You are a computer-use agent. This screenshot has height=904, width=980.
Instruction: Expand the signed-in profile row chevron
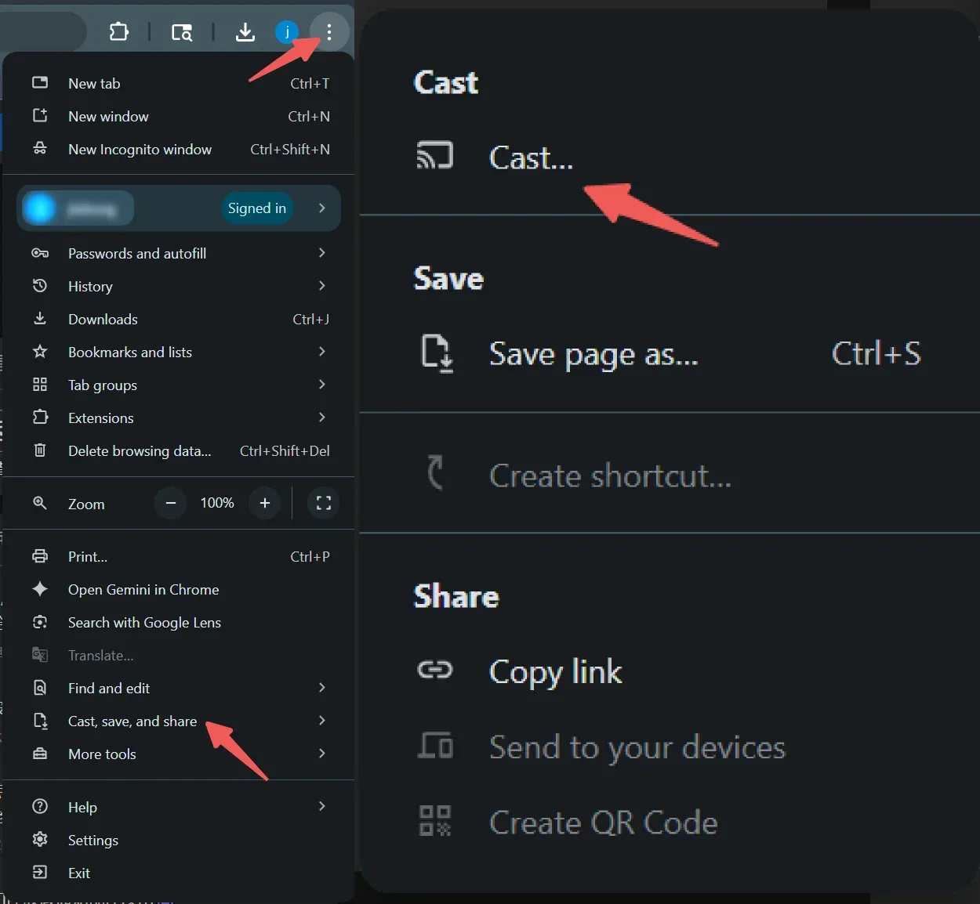pyautogui.click(x=322, y=208)
